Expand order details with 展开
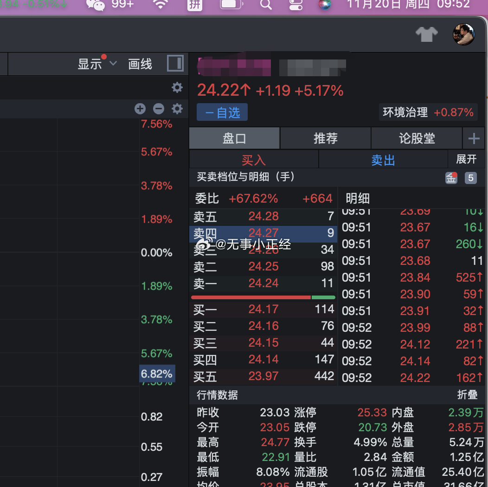Screen dimensions: 488x487 tap(466, 159)
